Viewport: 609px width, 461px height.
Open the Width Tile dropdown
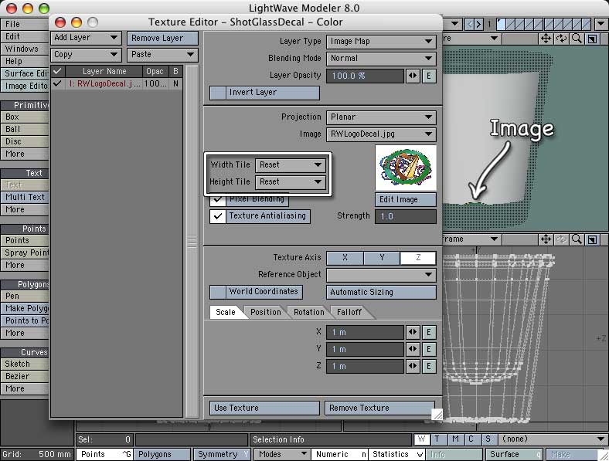290,165
